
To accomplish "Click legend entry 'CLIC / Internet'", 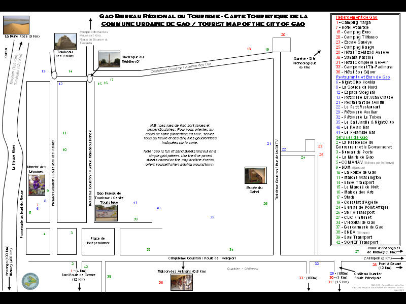I will (x=354, y=217).
